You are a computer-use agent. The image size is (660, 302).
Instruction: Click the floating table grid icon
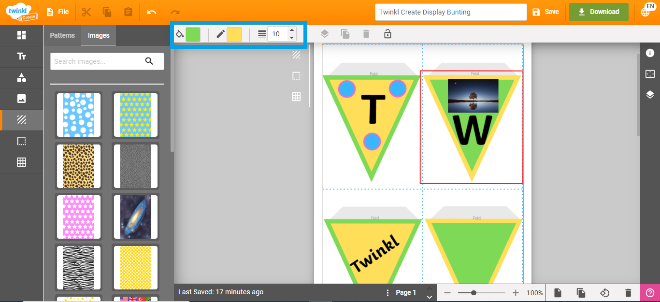pos(296,97)
